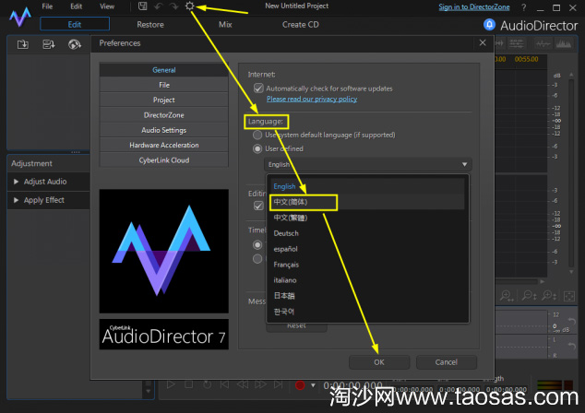This screenshot has width=585, height=413.
Task: Open the Edit menu in the menu bar
Action: click(76, 6)
